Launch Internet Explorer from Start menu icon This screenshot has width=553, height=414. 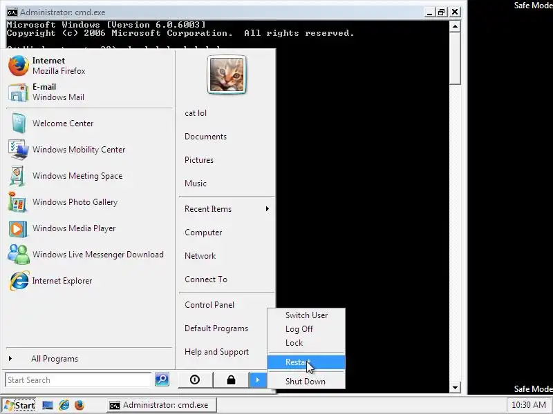(x=19, y=281)
